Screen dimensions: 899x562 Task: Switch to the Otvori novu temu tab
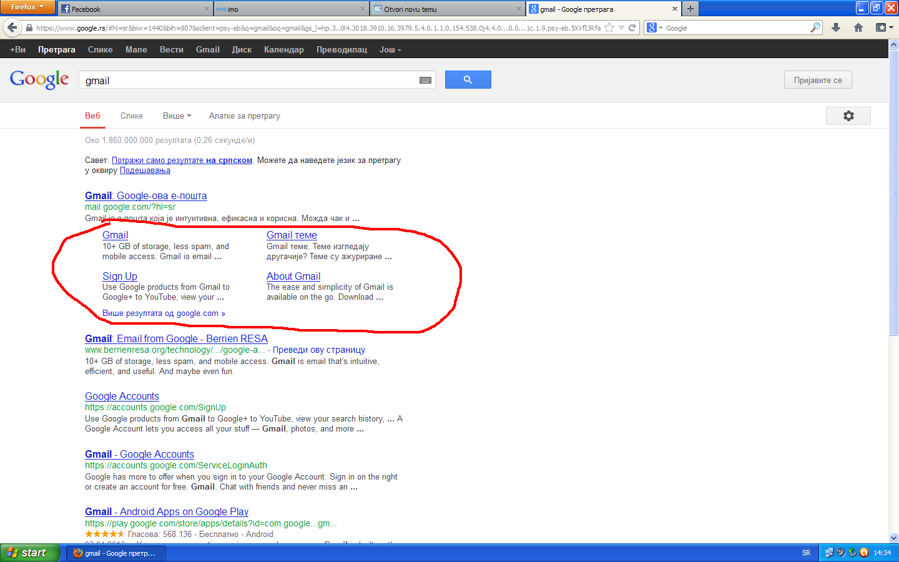click(x=447, y=9)
